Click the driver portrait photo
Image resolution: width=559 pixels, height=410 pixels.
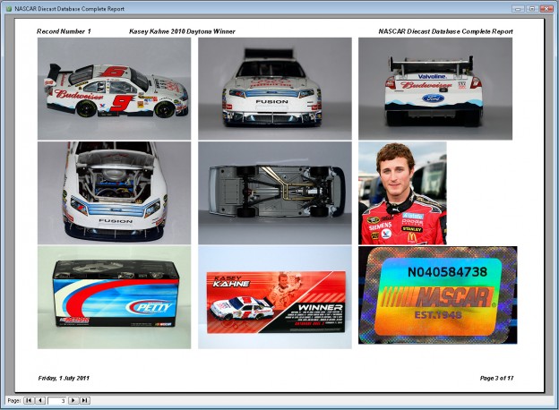[402, 193]
